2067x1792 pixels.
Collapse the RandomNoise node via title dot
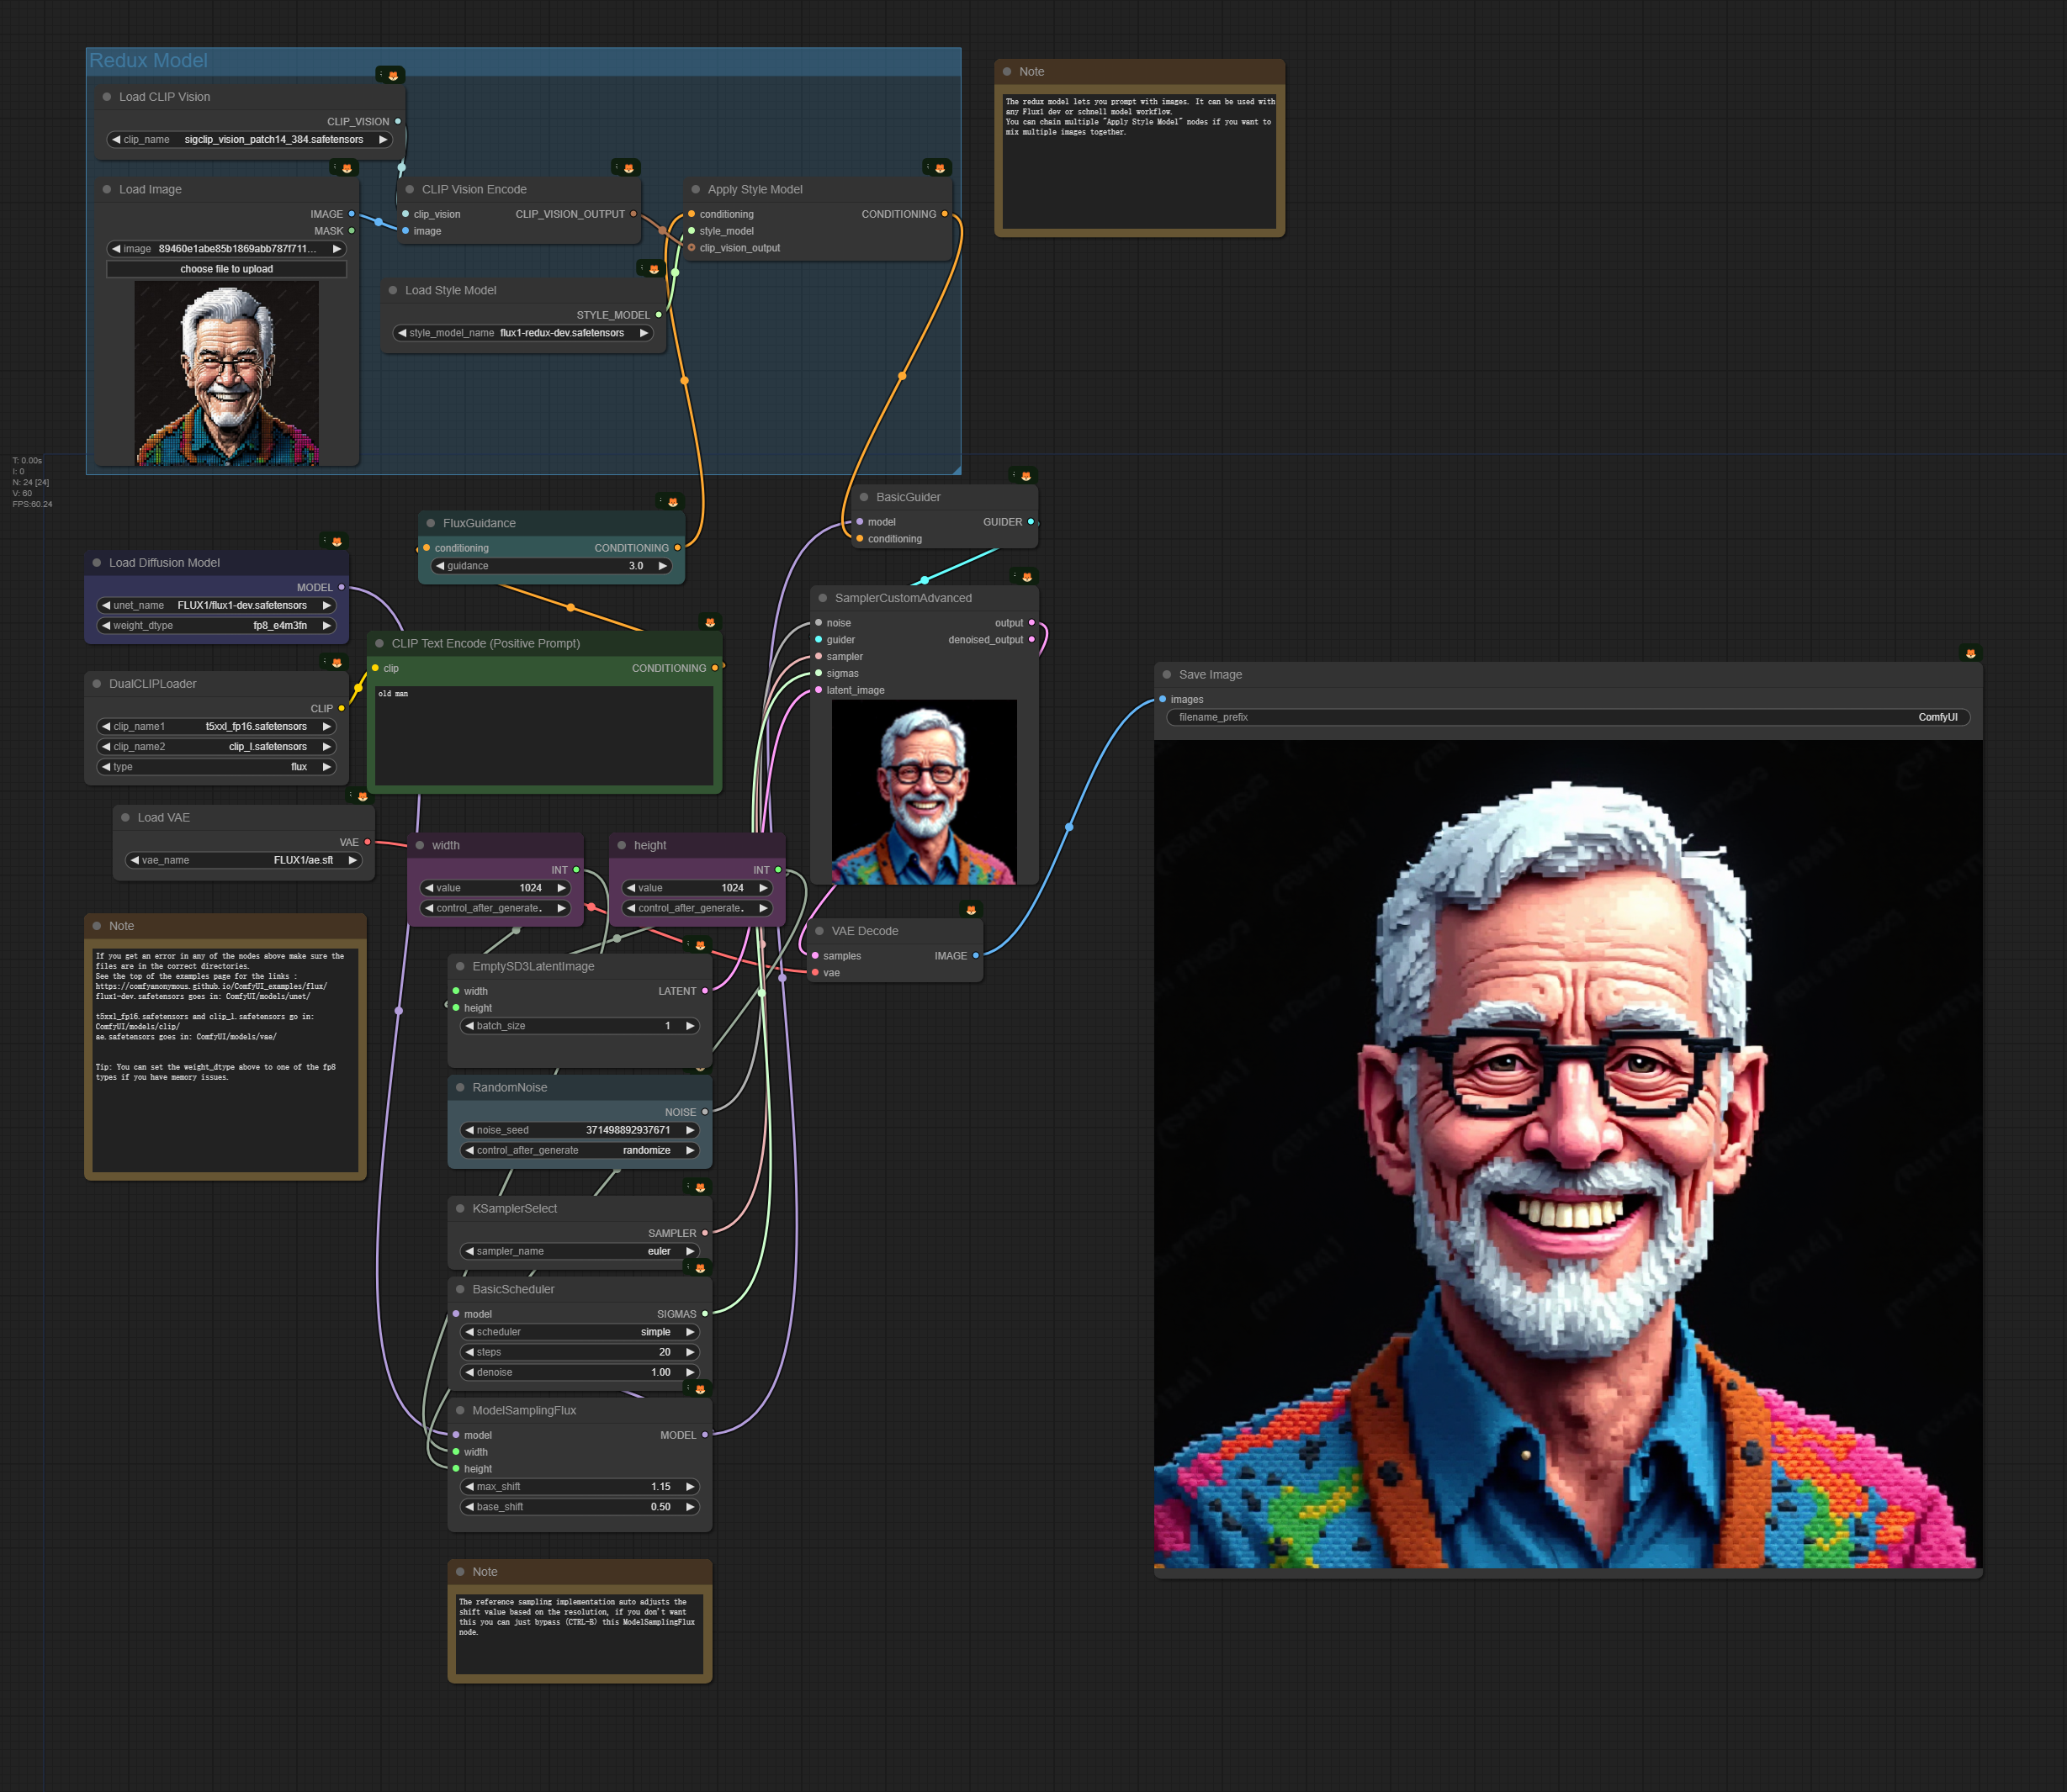460,1087
